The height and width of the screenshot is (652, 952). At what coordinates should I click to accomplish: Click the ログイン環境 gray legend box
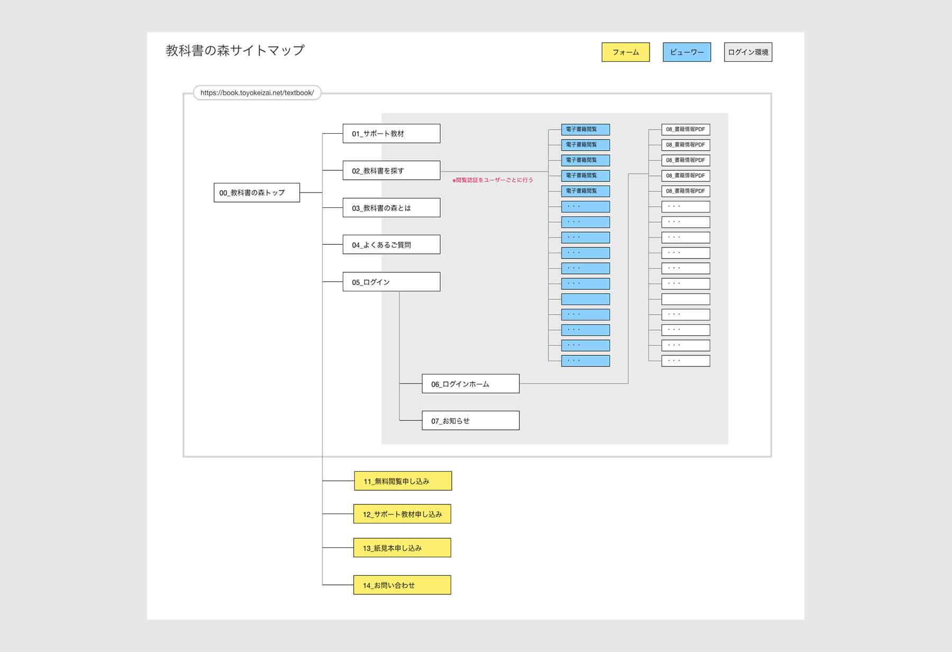click(748, 52)
